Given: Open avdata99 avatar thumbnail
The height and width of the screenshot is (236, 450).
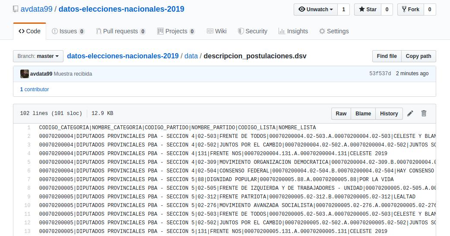Looking at the screenshot, I should click(24, 74).
